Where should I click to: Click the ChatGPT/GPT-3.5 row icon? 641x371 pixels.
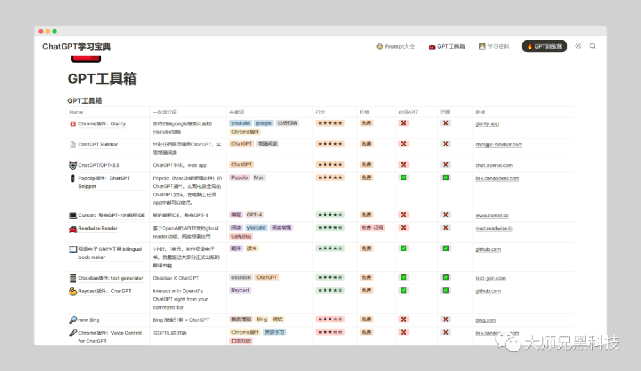pos(73,165)
